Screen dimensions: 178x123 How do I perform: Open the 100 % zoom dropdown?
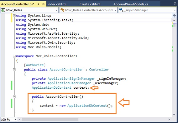tap(9, 120)
